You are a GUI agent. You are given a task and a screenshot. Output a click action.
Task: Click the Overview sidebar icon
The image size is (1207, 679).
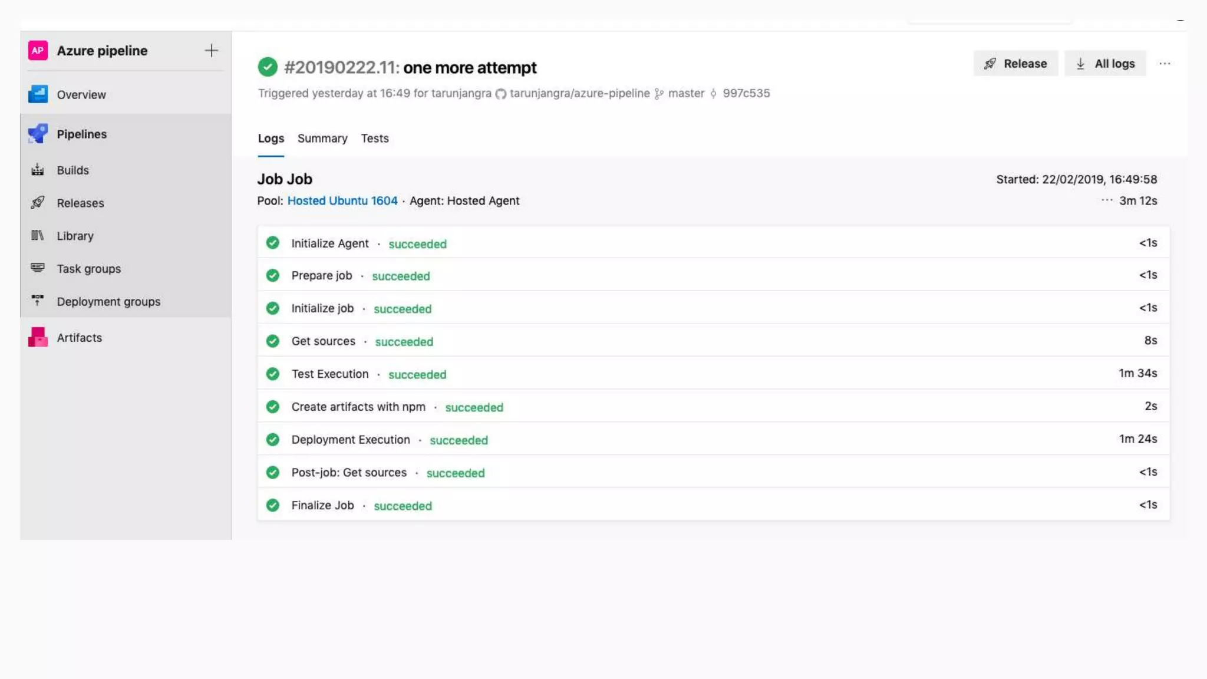[x=38, y=94]
